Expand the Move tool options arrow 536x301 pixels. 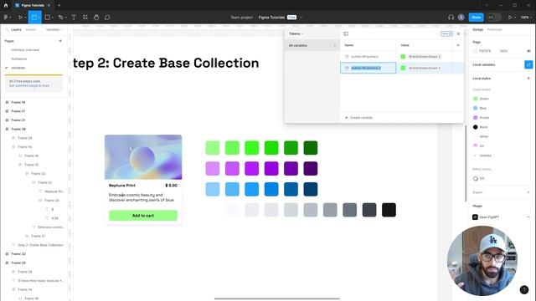(x=25, y=18)
